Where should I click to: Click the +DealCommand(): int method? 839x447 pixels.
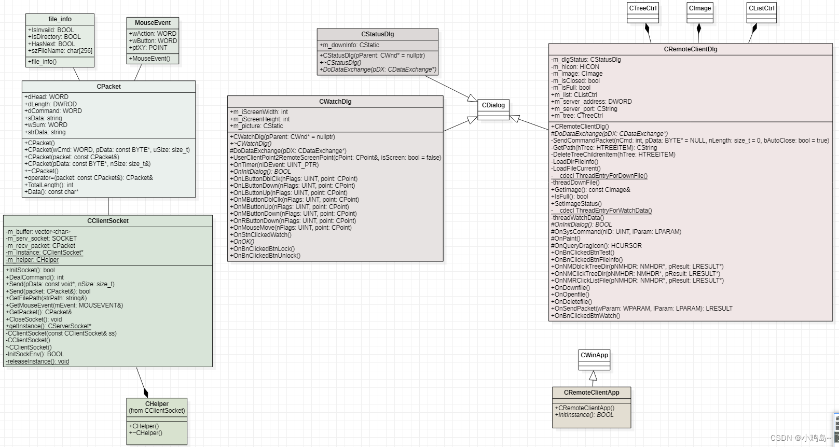pos(35,277)
